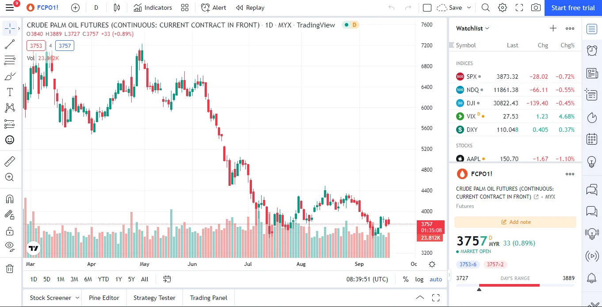
Task: Expand bottom panel with up chevron
Action: (x=420, y=298)
